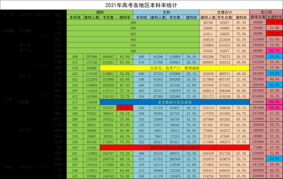Click the merged cell showing 444

133,45
